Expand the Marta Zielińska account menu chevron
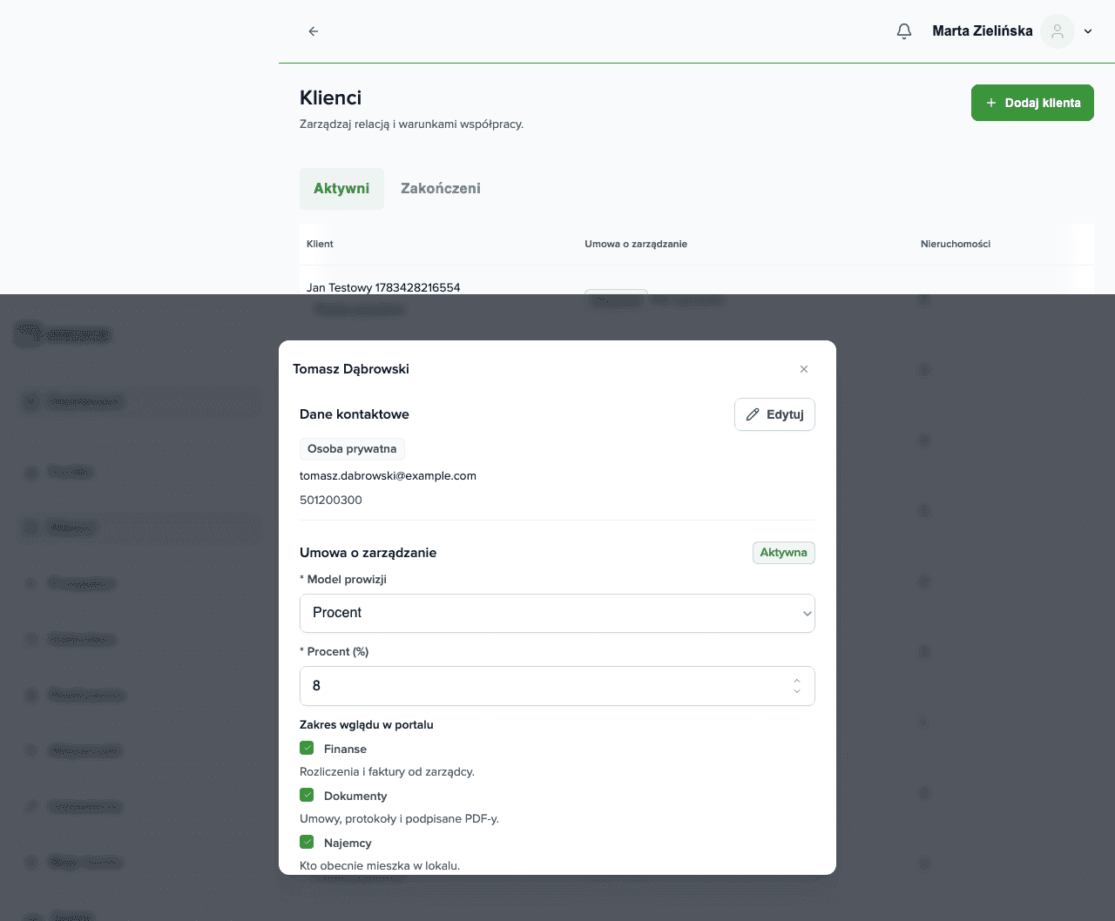 click(1088, 31)
